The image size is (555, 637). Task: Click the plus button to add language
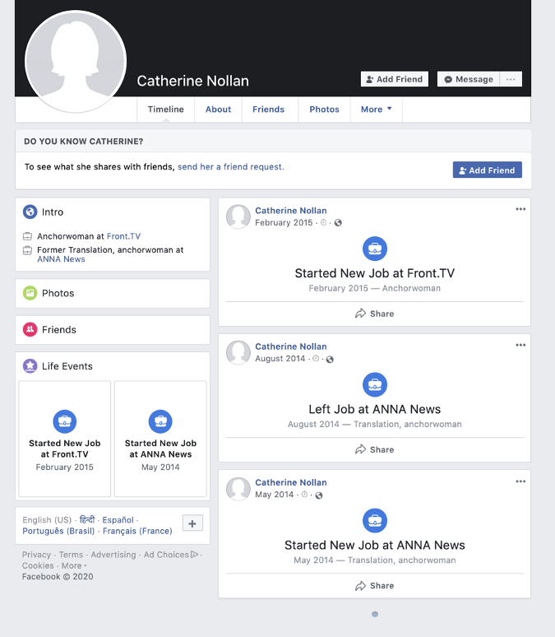coord(192,523)
